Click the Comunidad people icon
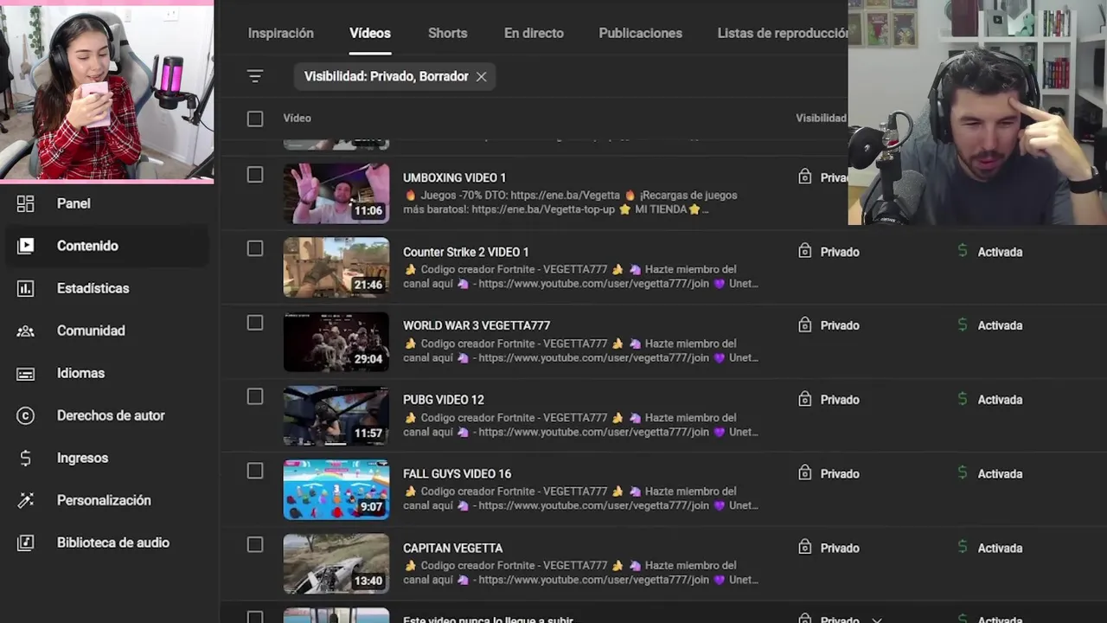1107x623 pixels. [x=26, y=331]
